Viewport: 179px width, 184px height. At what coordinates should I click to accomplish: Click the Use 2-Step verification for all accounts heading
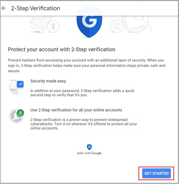pos(76,110)
